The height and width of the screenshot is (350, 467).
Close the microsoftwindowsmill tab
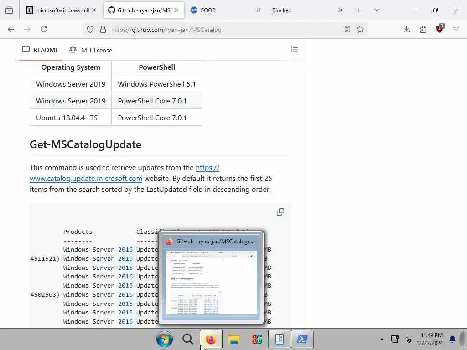tap(94, 10)
